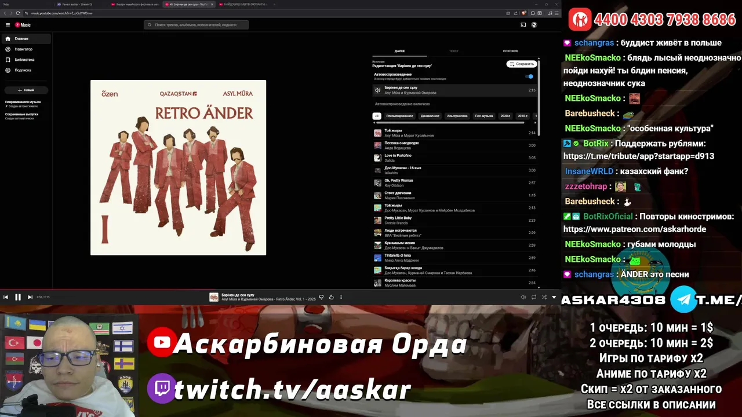The width and height of the screenshot is (742, 417).
Task: Play Королева красоты in queue
Action: (455, 283)
